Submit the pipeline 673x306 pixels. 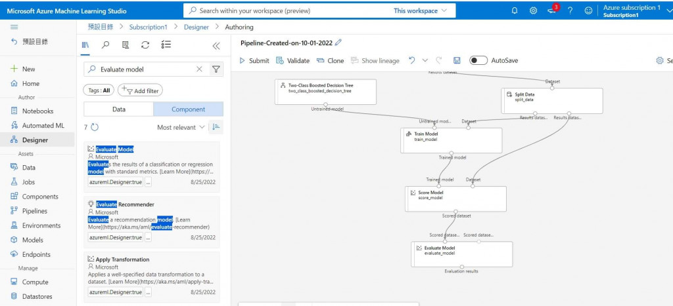click(x=254, y=61)
